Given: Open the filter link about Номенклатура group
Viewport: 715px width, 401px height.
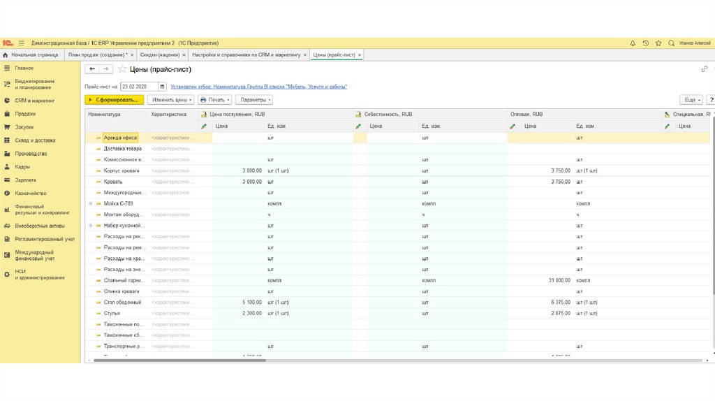Looking at the screenshot, I should [258, 87].
